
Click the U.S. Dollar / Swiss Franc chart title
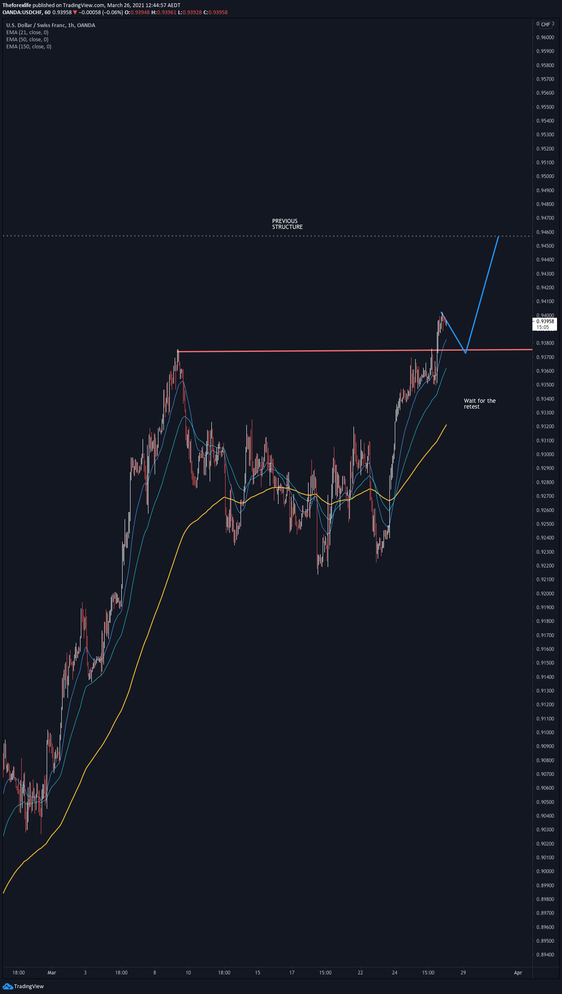50,25
